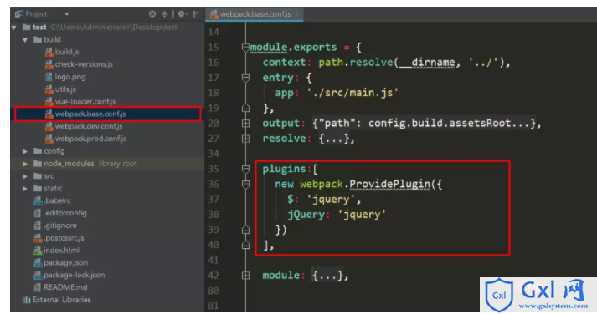This screenshot has width=597, height=314.
Task: Collapse the test project root folder
Action: pyautogui.click(x=14, y=28)
